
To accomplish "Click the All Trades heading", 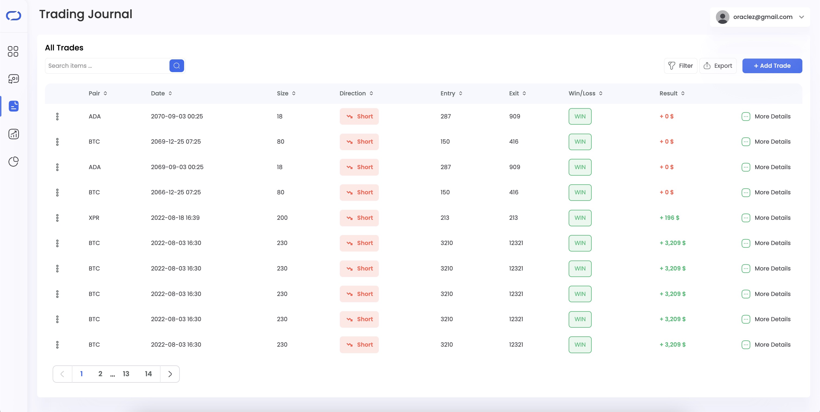I will click(x=64, y=48).
